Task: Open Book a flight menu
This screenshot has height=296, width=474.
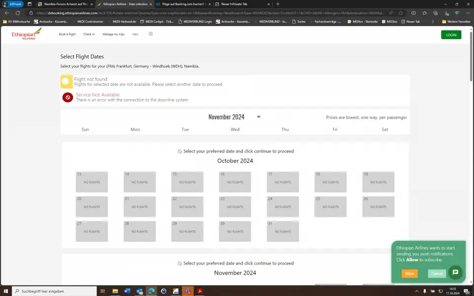Action: [x=67, y=34]
